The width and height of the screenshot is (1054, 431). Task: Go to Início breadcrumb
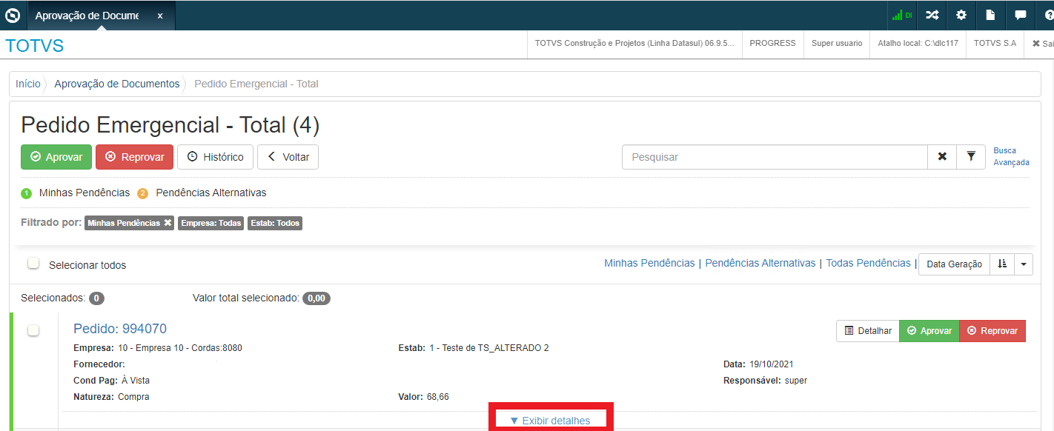point(28,84)
